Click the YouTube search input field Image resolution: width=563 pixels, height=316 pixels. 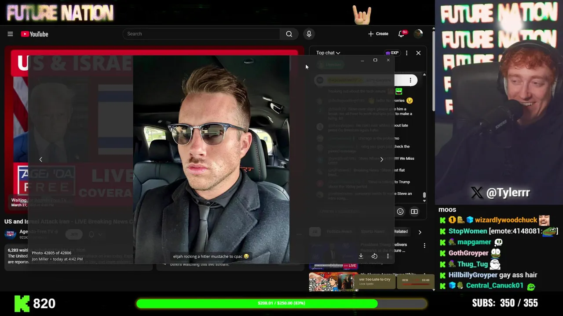(x=201, y=34)
